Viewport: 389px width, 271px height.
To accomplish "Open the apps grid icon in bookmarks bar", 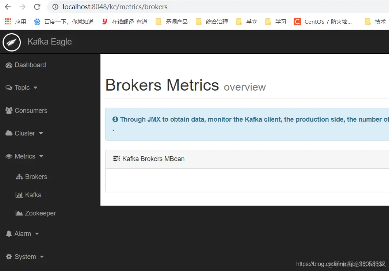I will click(8, 22).
